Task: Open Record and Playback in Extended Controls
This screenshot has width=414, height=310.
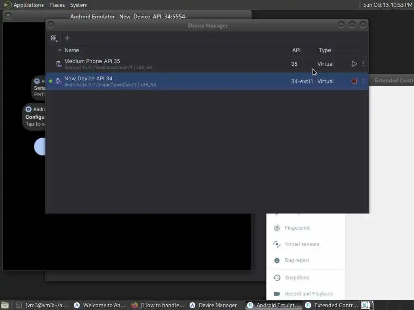Action: point(306,294)
